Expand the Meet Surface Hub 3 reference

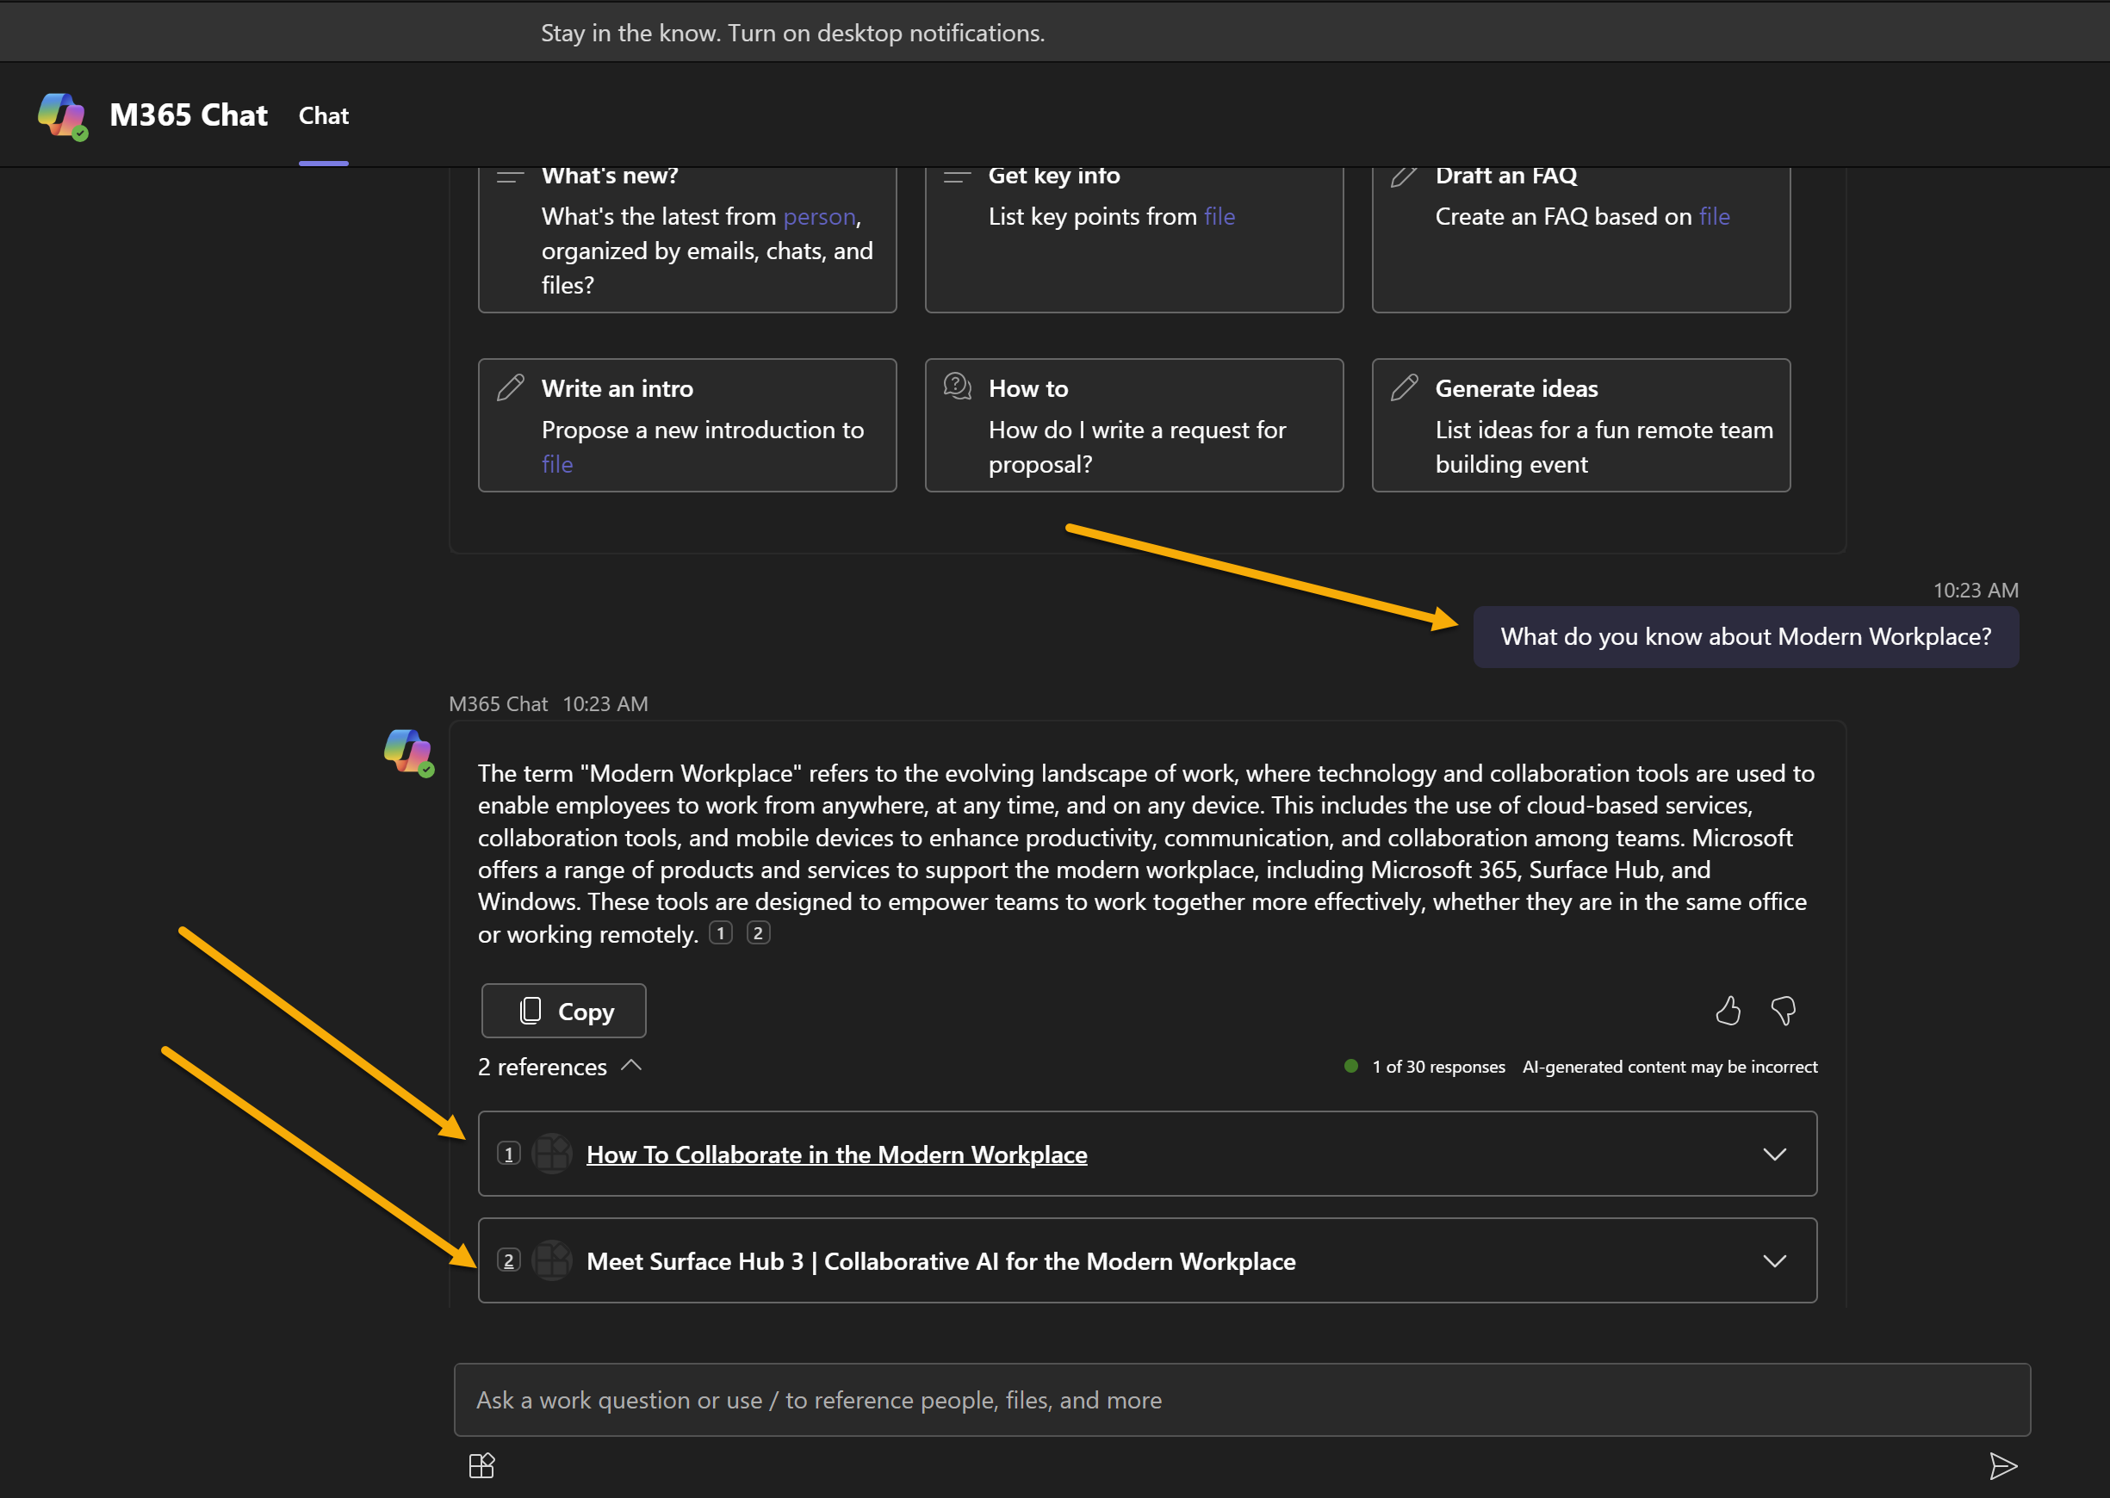click(x=1774, y=1260)
